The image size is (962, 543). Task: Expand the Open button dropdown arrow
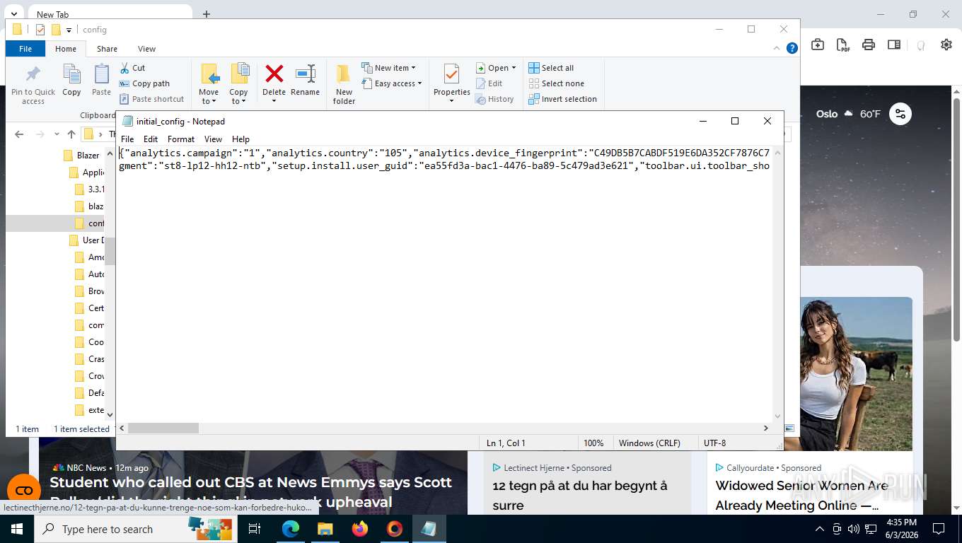514,68
